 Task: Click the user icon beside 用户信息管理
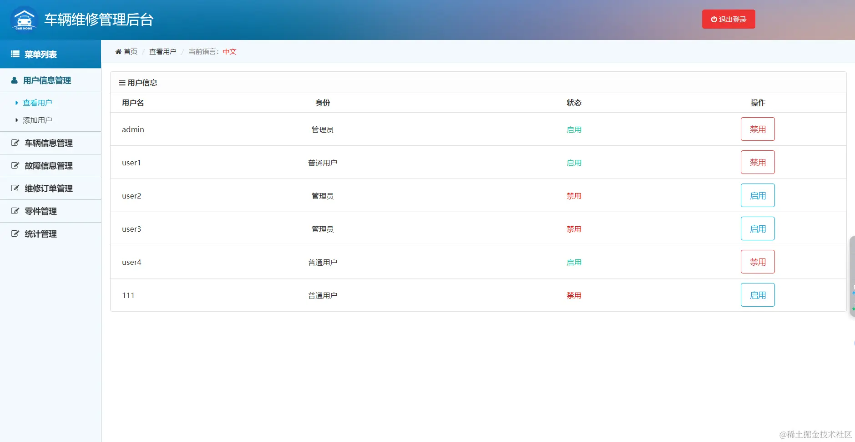point(14,80)
